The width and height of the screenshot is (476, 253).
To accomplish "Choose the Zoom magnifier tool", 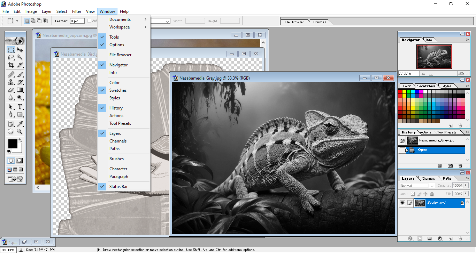I will (20, 132).
